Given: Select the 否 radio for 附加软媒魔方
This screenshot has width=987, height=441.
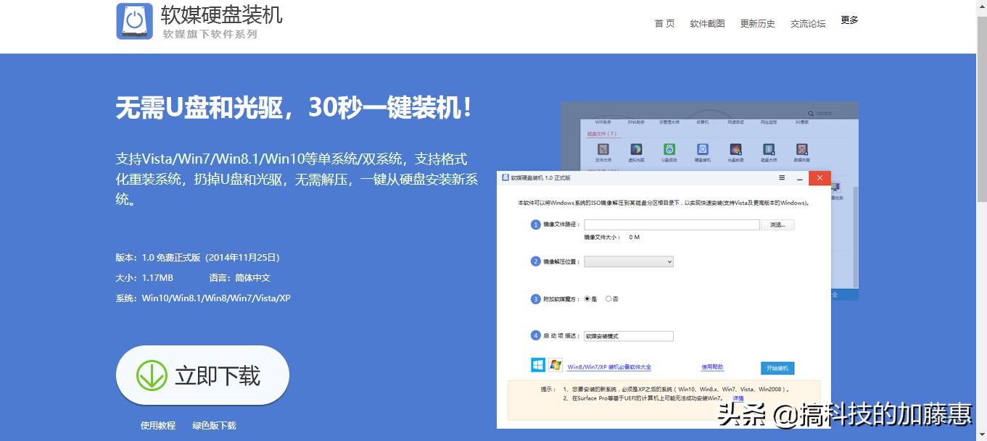Looking at the screenshot, I should pyautogui.click(x=608, y=298).
